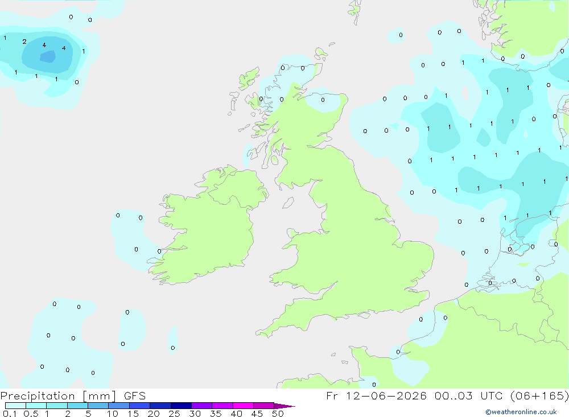Click the '40' legend scale label
Viewport: 569px width, 417px height.
236,414
